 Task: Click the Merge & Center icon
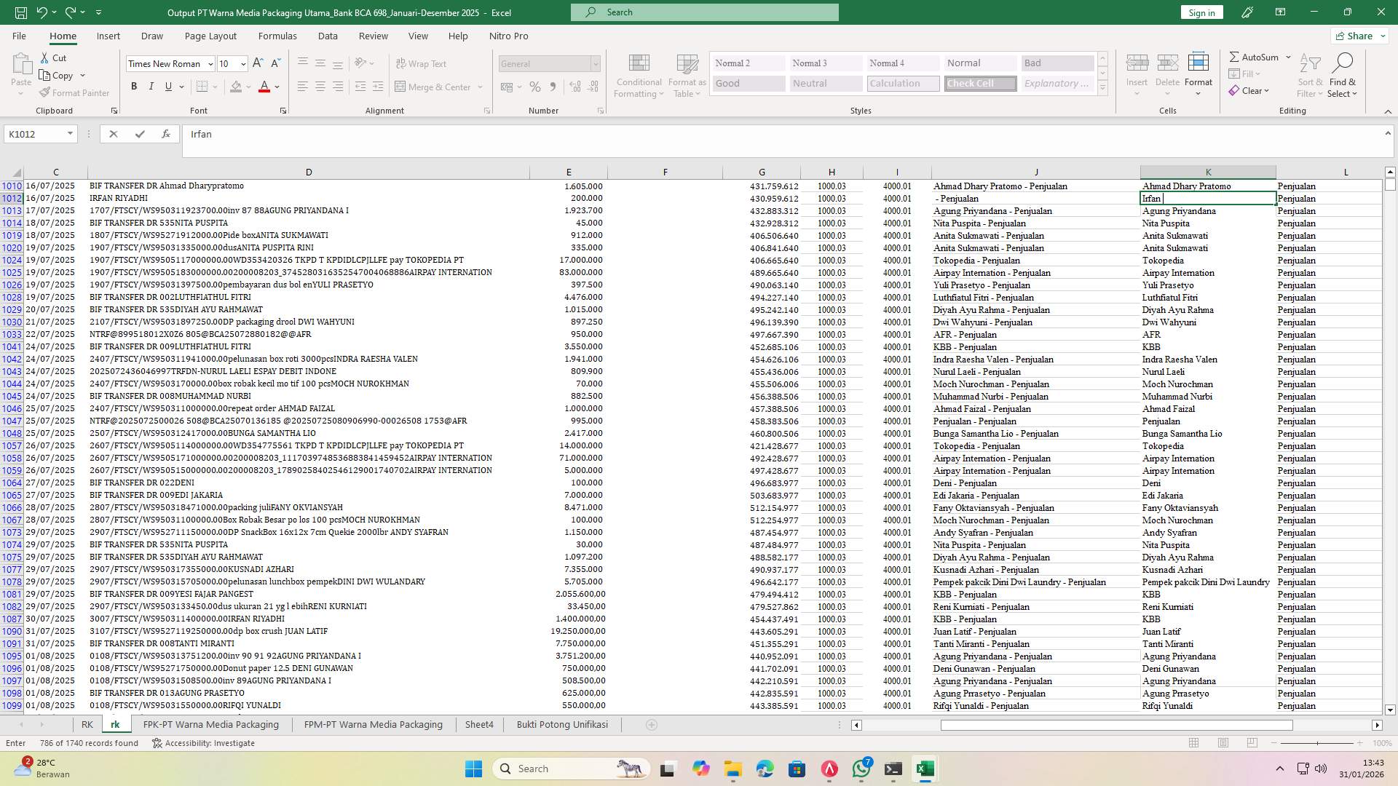pos(401,87)
